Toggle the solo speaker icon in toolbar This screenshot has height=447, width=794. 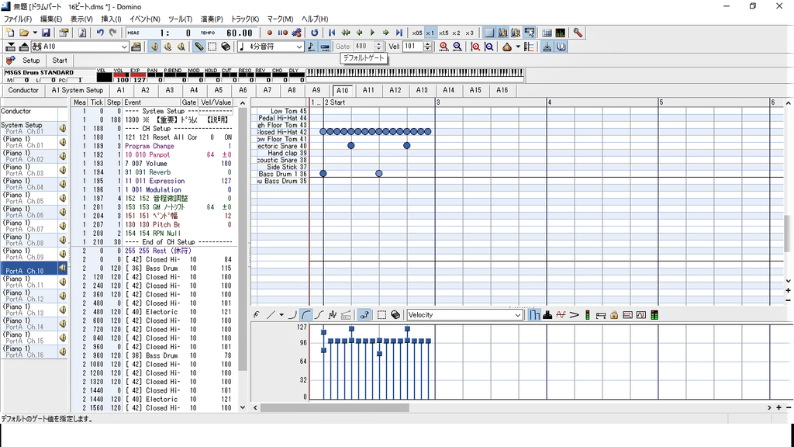coord(167,47)
